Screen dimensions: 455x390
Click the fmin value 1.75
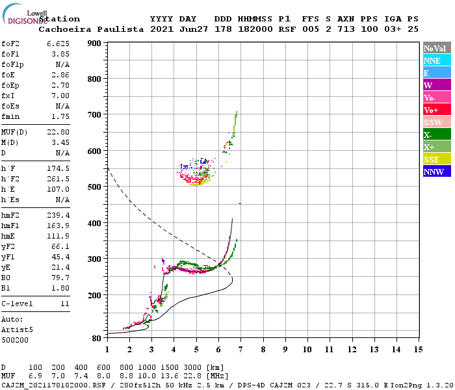(60, 116)
